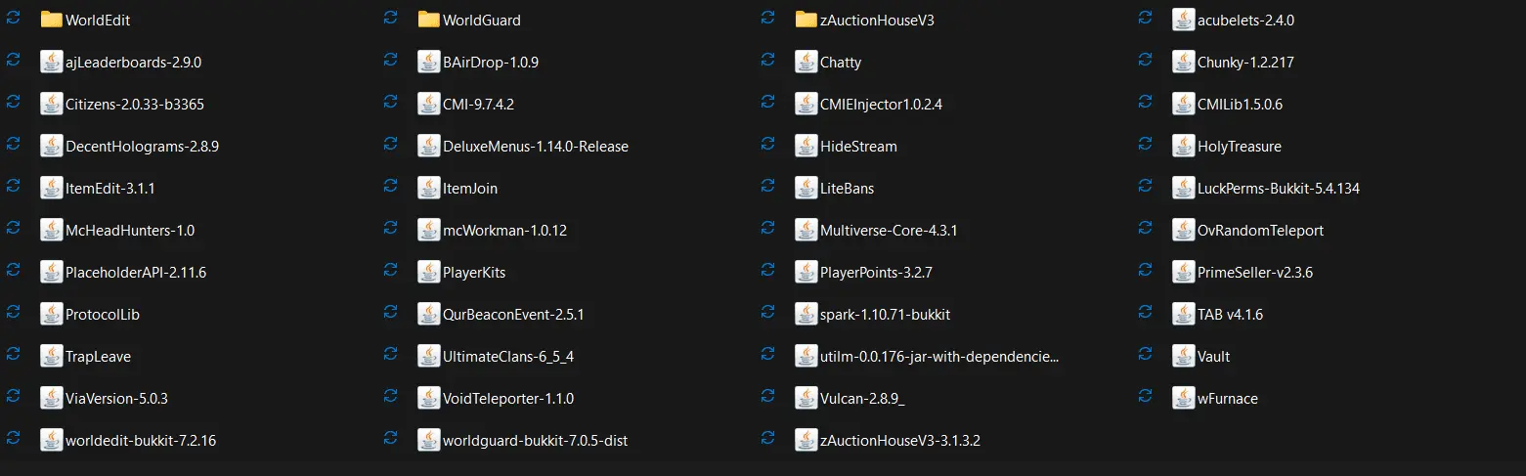
Task: Select the file named Vault
Action: click(1213, 357)
